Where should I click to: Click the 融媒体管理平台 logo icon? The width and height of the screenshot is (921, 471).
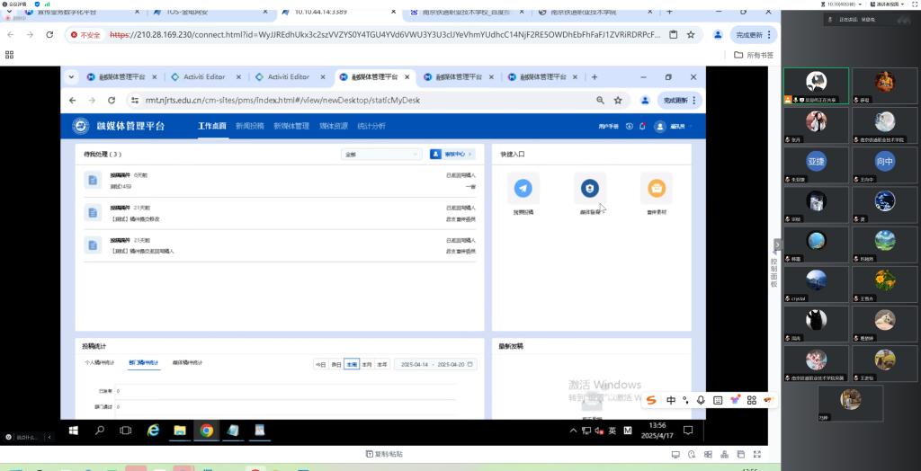click(x=80, y=126)
